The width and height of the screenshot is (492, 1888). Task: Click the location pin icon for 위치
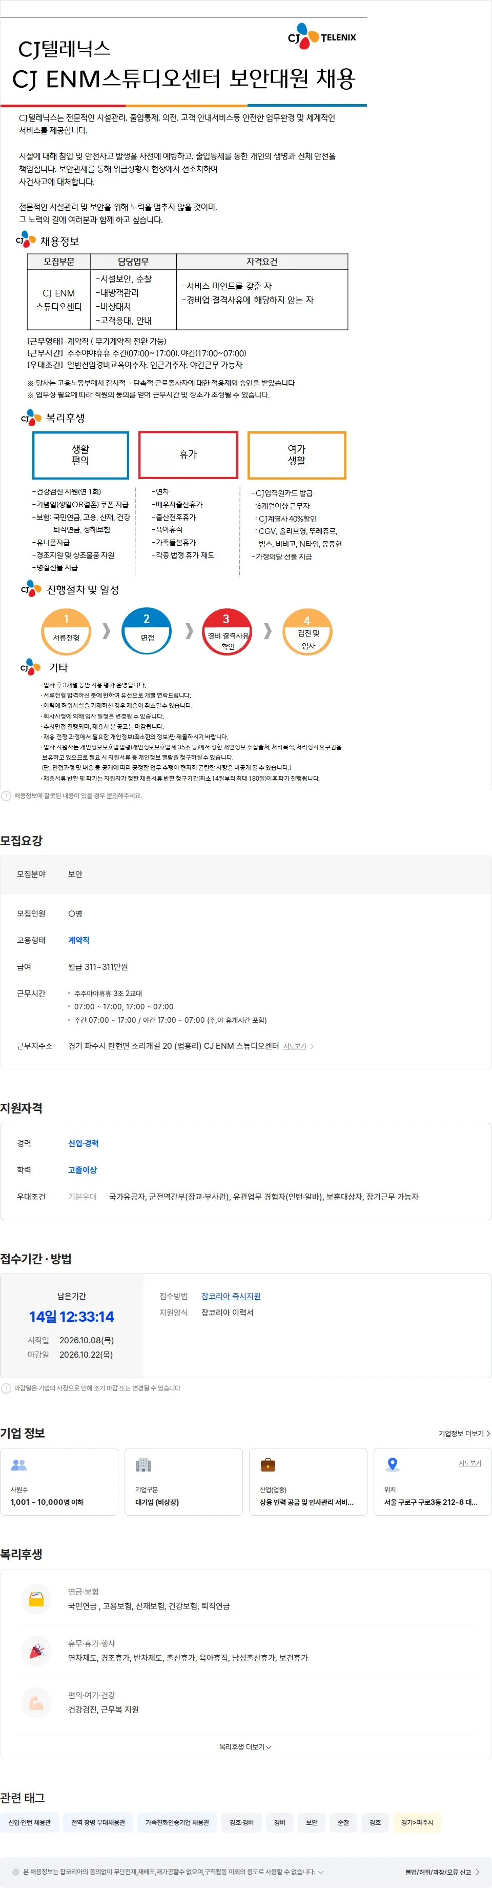point(393,1465)
